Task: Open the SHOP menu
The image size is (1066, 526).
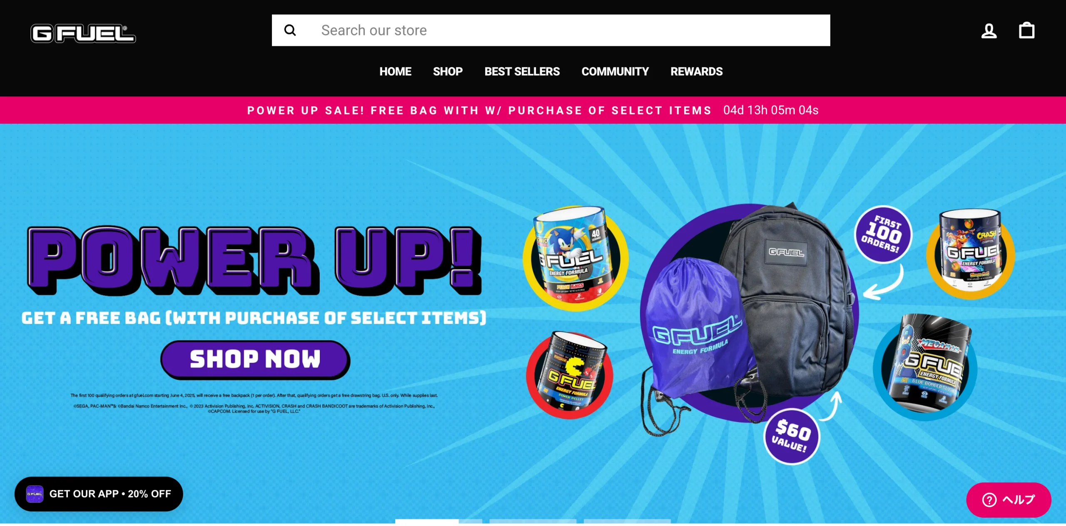Action: [x=448, y=72]
